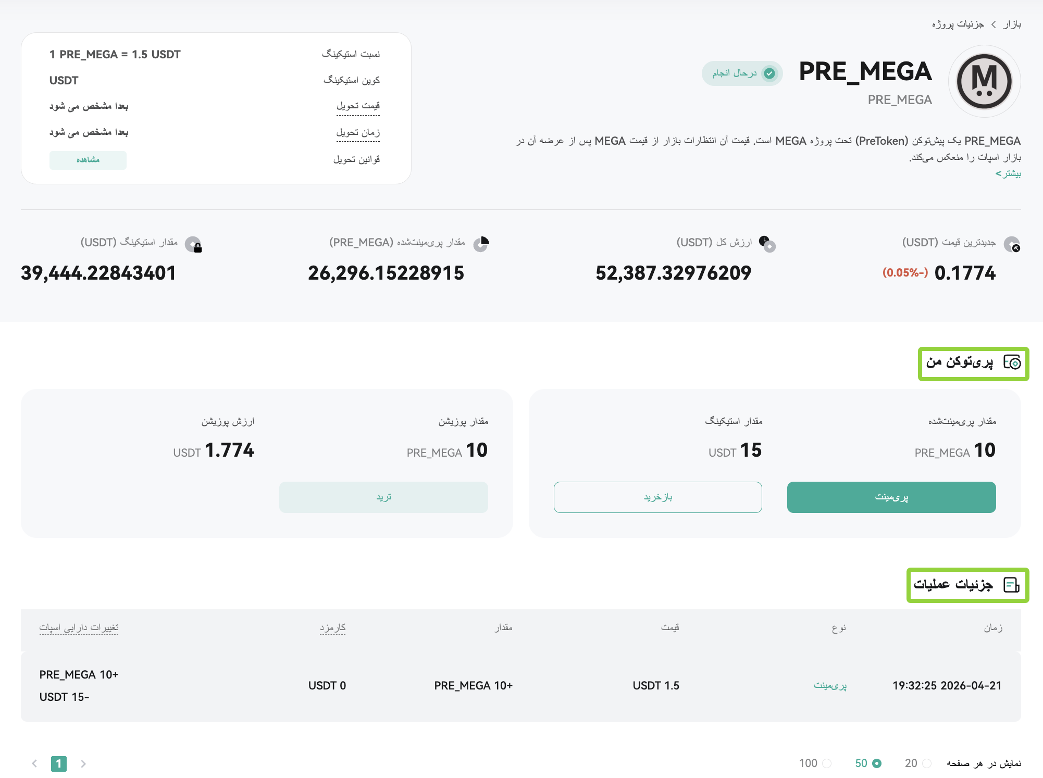Open the "بازار" breadcrumb

click(x=1012, y=24)
